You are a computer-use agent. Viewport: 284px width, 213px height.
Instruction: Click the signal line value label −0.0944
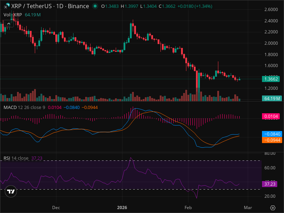pyautogui.click(x=272, y=140)
